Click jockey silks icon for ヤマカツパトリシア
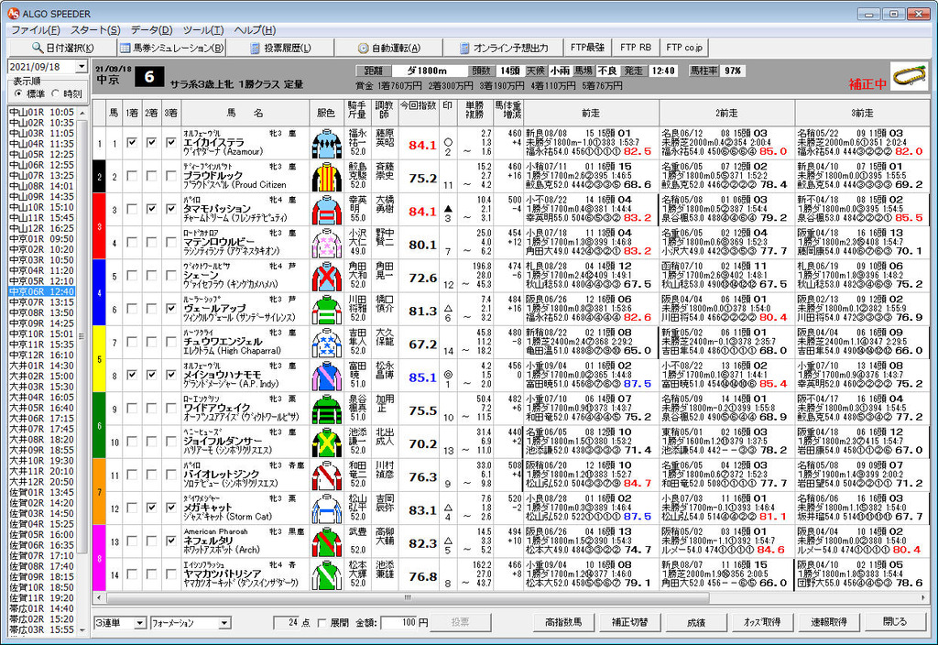 pyautogui.click(x=327, y=574)
